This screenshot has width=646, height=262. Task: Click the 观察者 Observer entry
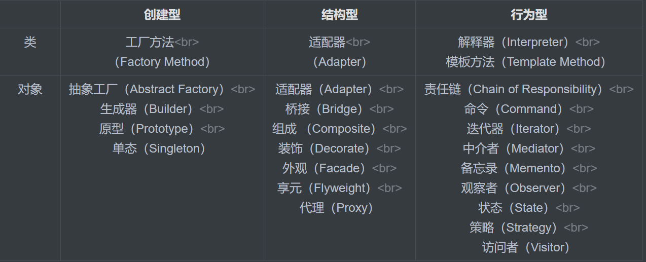[514, 188]
